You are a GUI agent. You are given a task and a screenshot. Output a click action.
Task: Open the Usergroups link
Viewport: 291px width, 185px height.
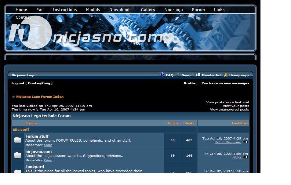pos(239,75)
